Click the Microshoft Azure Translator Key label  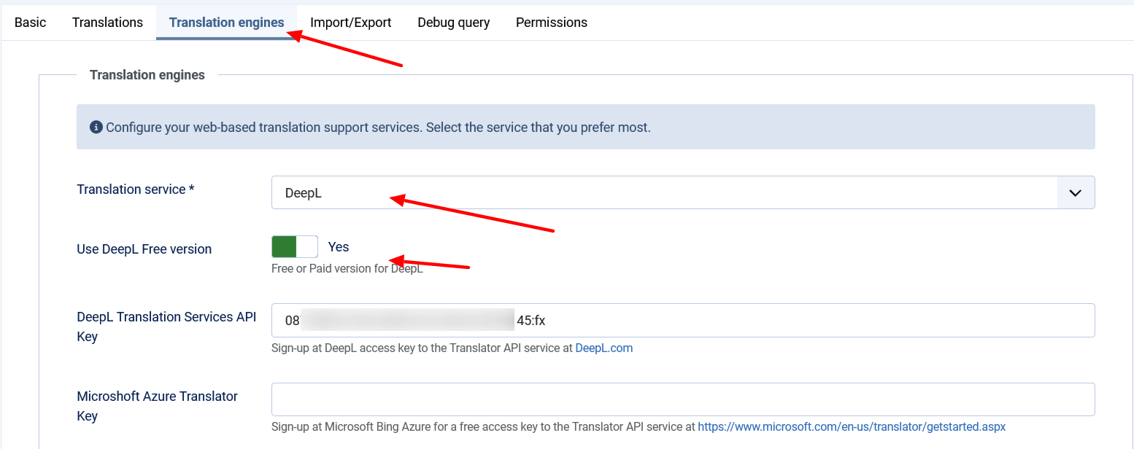tap(158, 406)
